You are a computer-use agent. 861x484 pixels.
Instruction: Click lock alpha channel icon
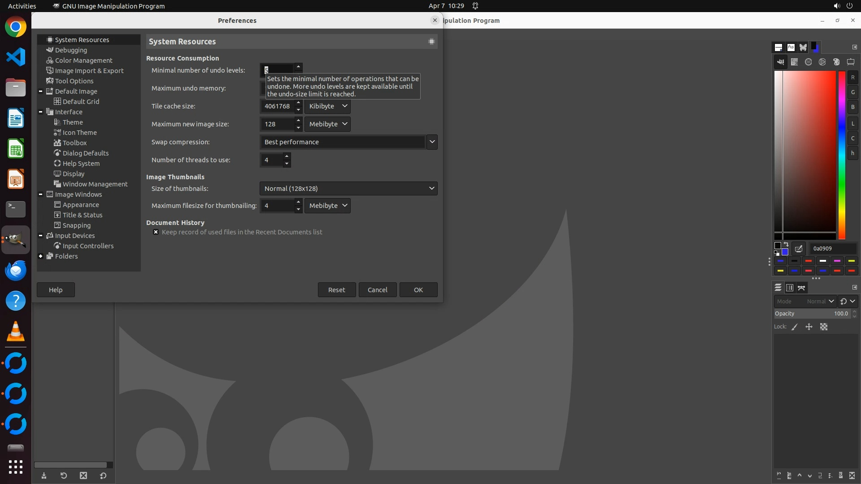tap(824, 327)
